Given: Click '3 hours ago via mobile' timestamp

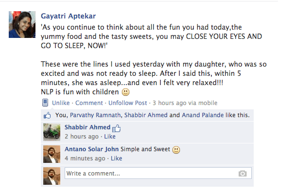Looking at the screenshot, I should (x=185, y=103).
